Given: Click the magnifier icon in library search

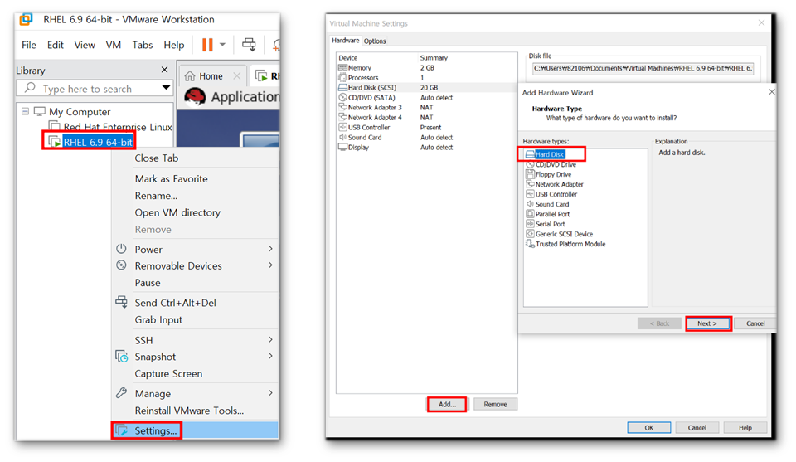Looking at the screenshot, I should pyautogui.click(x=30, y=88).
